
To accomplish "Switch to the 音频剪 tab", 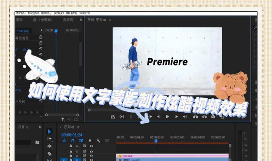I will [68, 20].
